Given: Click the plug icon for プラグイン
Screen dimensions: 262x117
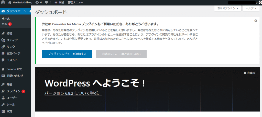Looking at the screenshot, I should click(3, 91).
